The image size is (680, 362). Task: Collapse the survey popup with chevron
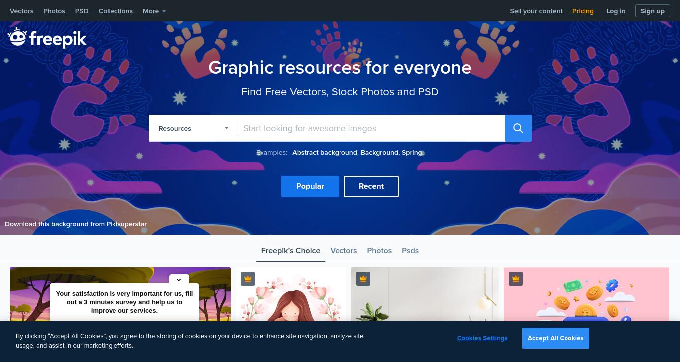(179, 280)
